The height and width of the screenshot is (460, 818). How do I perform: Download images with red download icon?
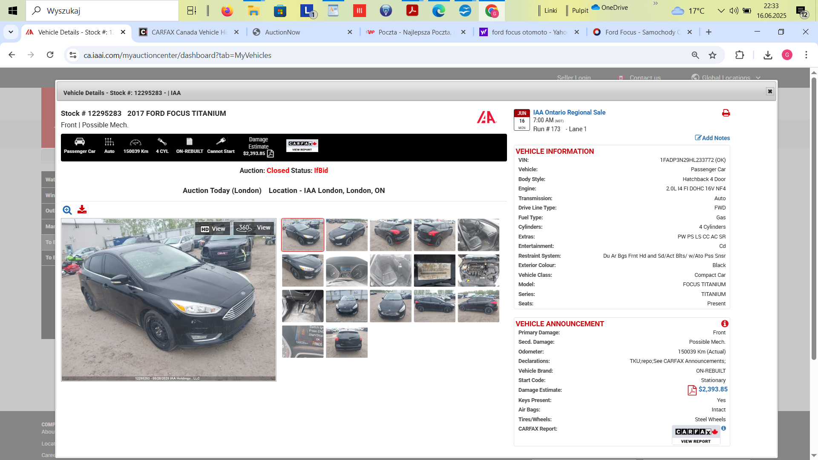click(82, 210)
